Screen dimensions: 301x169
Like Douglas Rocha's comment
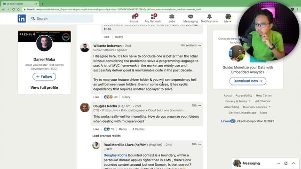pos(96,129)
